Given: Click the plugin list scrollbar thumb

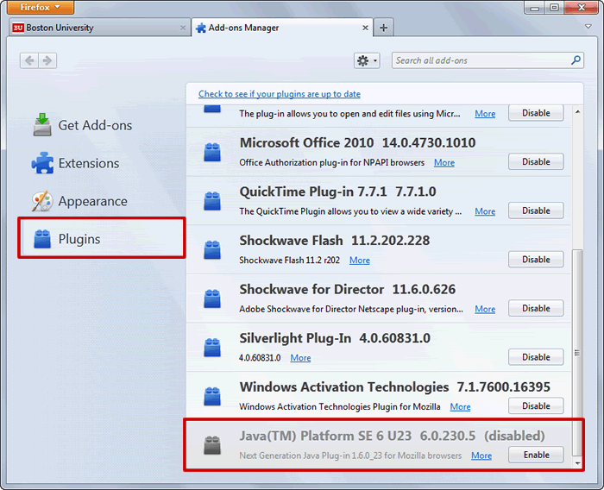Looking at the screenshot, I should click(x=577, y=353).
